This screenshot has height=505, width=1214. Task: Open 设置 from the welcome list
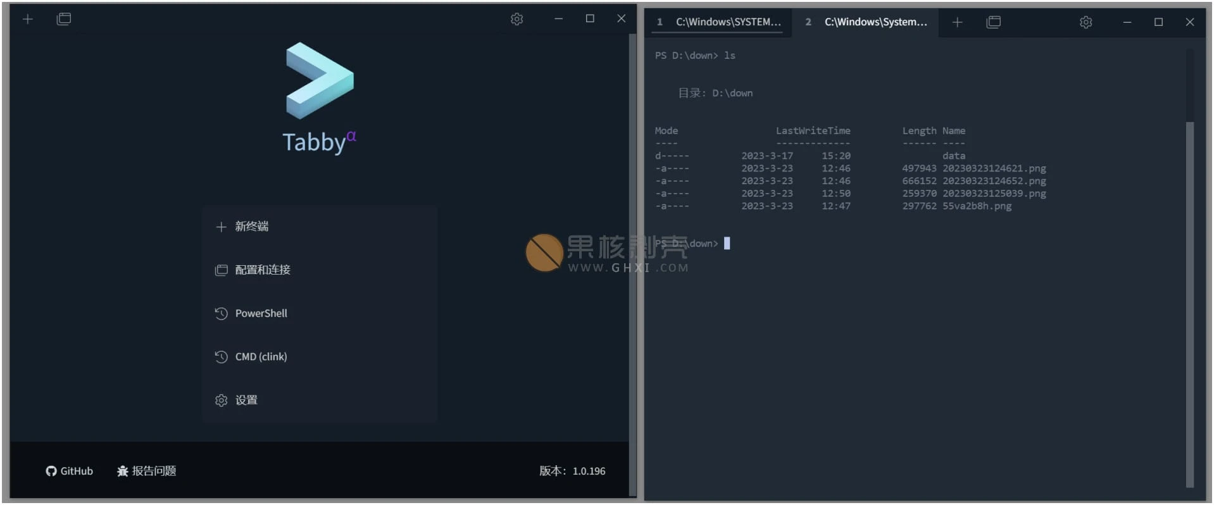coord(246,401)
